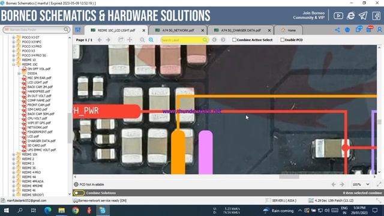384x216 pixels.
Task: Jump to next label search result
Action: [223, 40]
